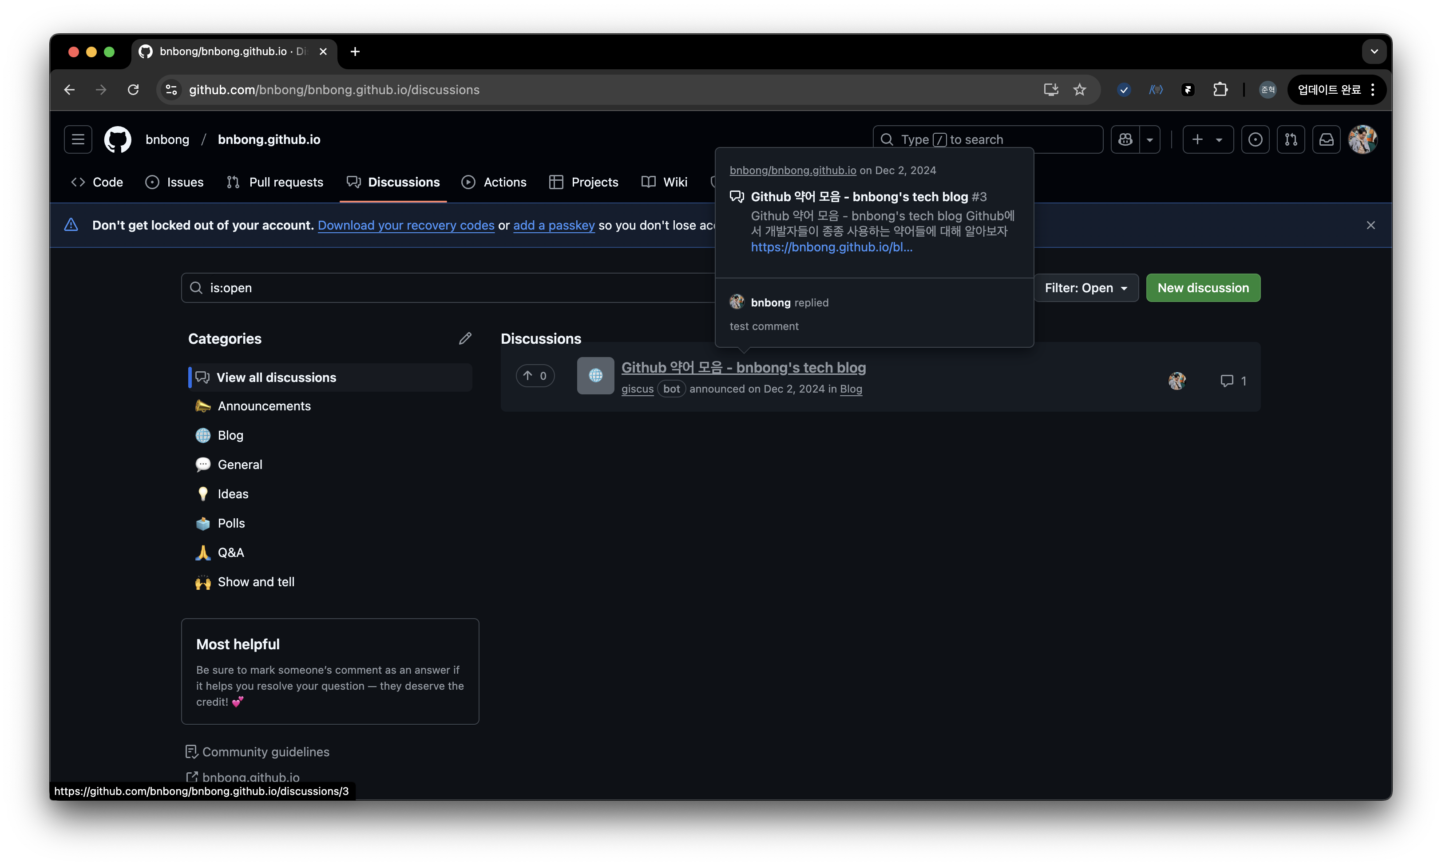Screen dimensions: 1442x866
Task: Filter by Blog category
Action: coord(330,435)
